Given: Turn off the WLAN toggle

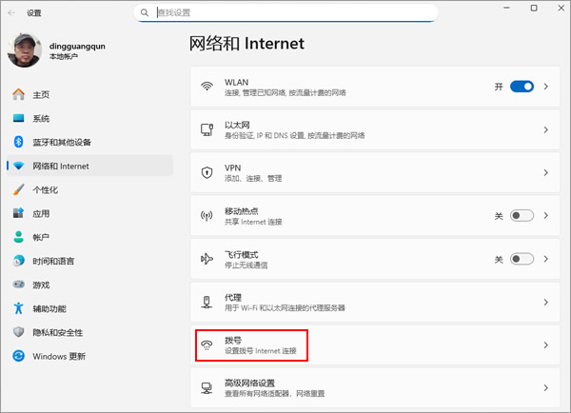Looking at the screenshot, I should [x=522, y=87].
